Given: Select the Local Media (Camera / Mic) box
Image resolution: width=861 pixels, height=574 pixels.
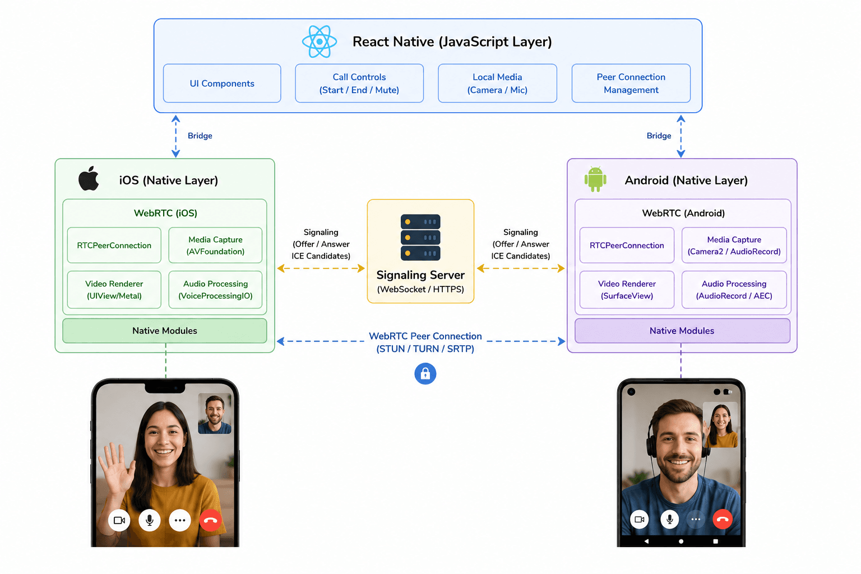Looking at the screenshot, I should (497, 83).
